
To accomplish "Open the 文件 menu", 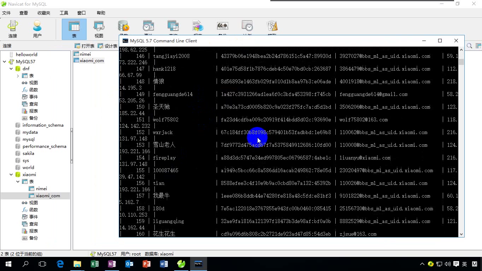I will [6, 13].
